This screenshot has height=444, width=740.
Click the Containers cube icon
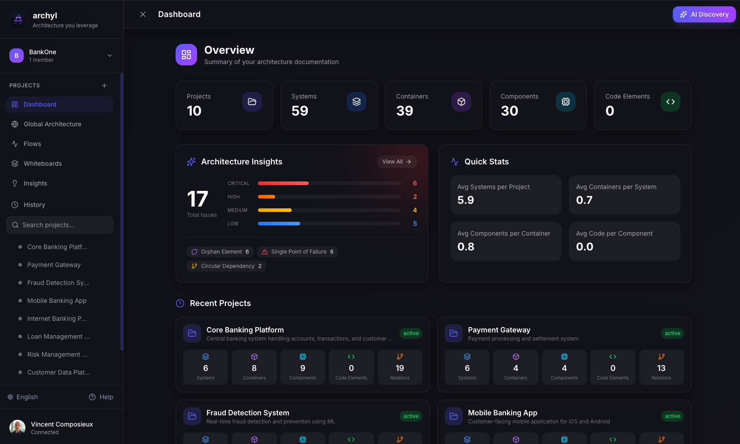[x=461, y=102]
